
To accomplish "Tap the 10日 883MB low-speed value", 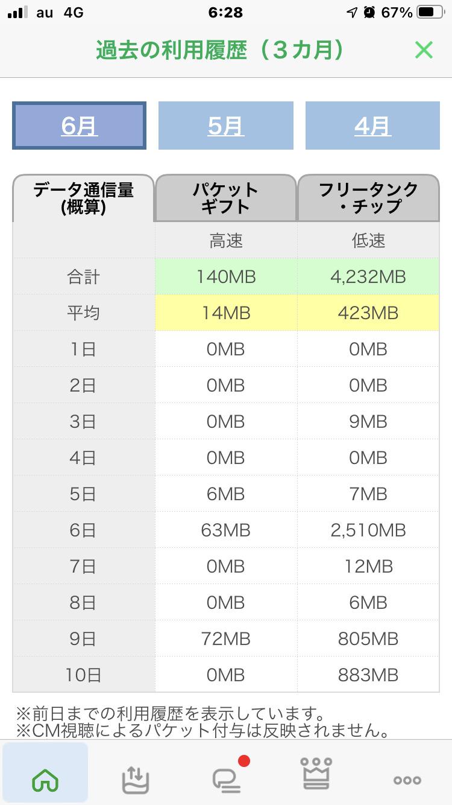I will (368, 675).
